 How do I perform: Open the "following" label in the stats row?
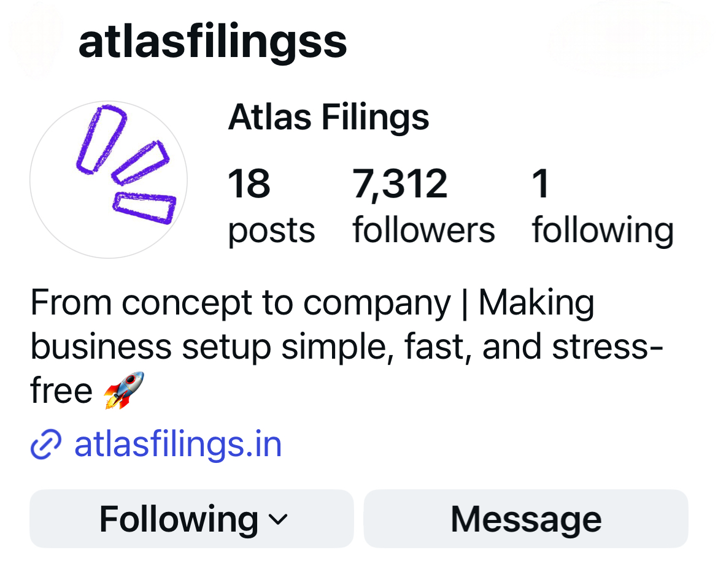[603, 231]
